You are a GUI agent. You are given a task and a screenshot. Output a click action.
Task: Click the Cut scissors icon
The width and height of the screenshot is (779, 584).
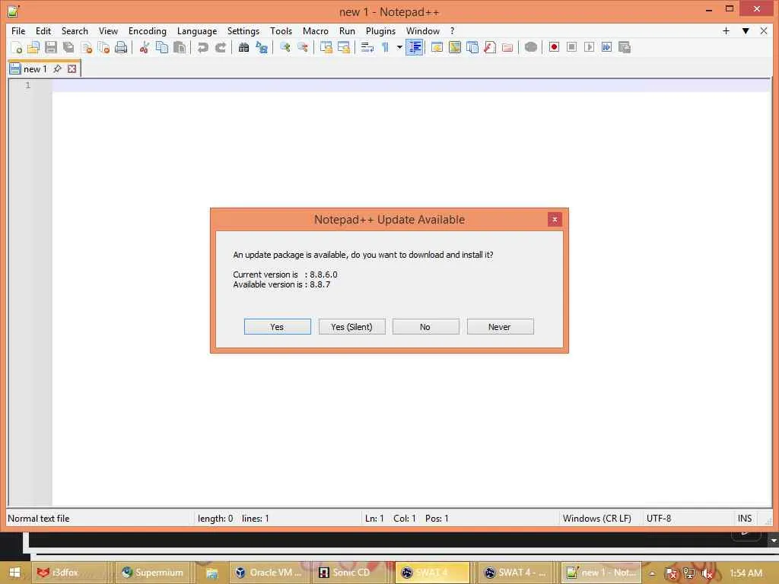click(x=144, y=47)
